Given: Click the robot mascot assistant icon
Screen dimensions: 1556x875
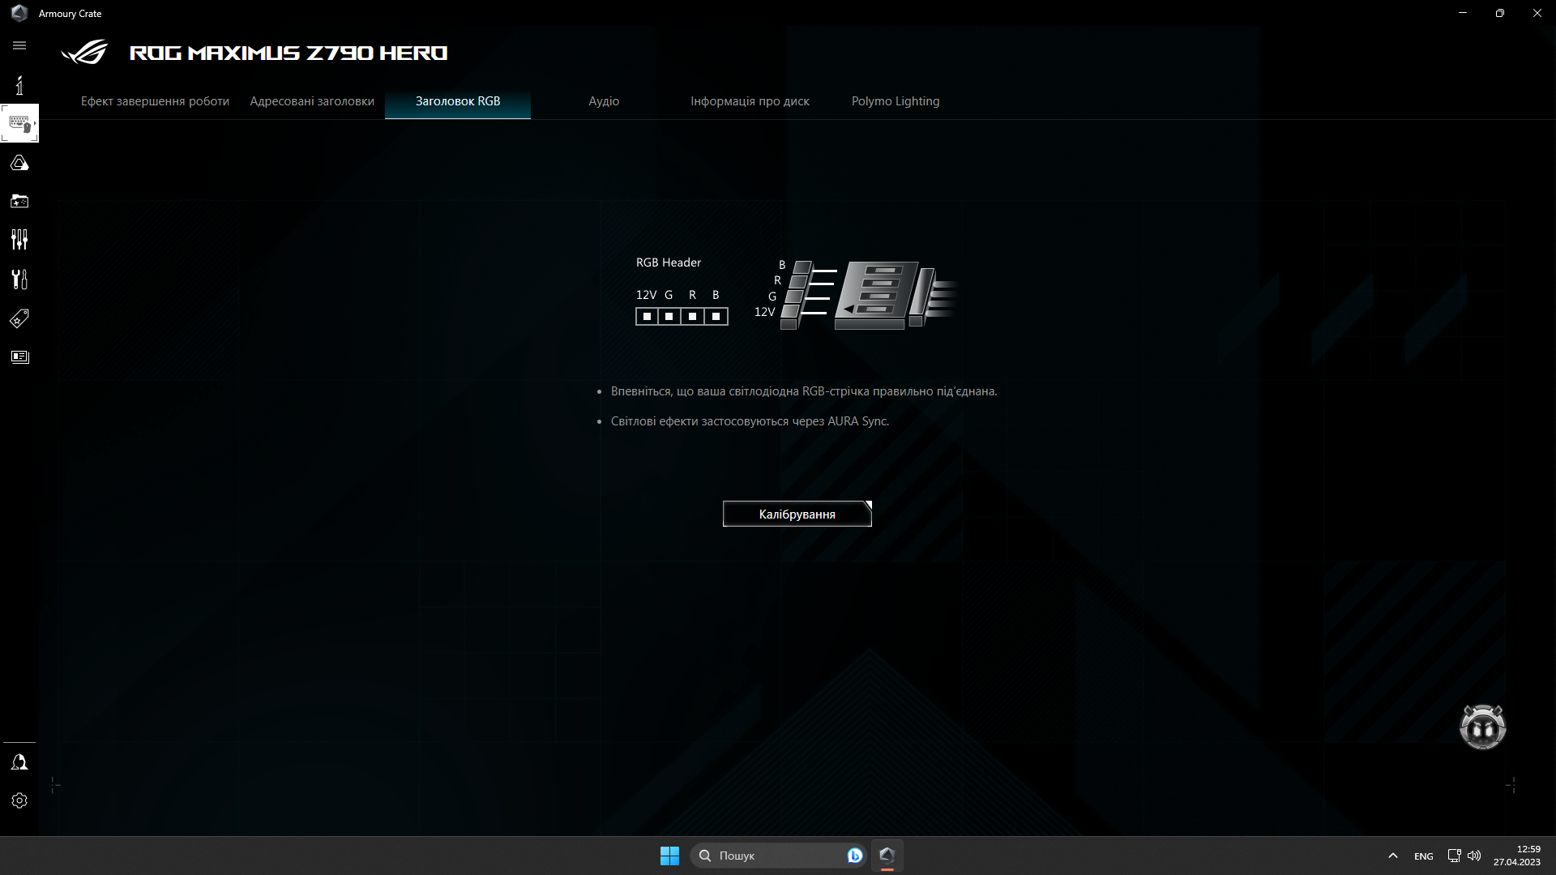Looking at the screenshot, I should pos(1482,727).
